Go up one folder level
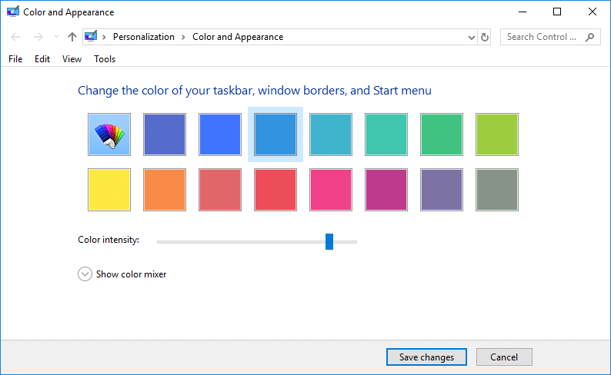 click(x=72, y=37)
